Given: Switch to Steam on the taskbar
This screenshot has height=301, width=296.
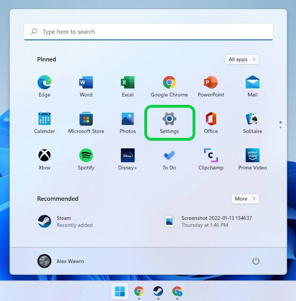Looking at the screenshot, I should pyautogui.click(x=158, y=291).
